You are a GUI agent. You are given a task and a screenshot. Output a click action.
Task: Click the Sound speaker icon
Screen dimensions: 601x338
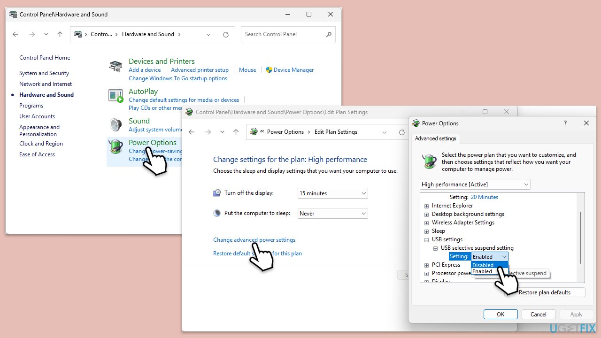tap(116, 125)
